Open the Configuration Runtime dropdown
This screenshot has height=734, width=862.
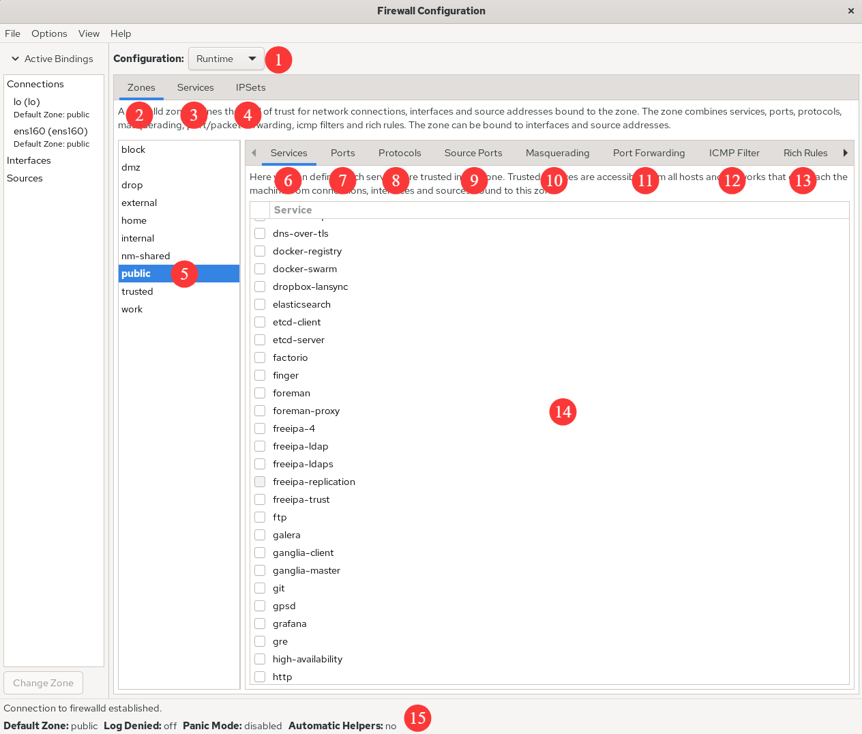(226, 59)
